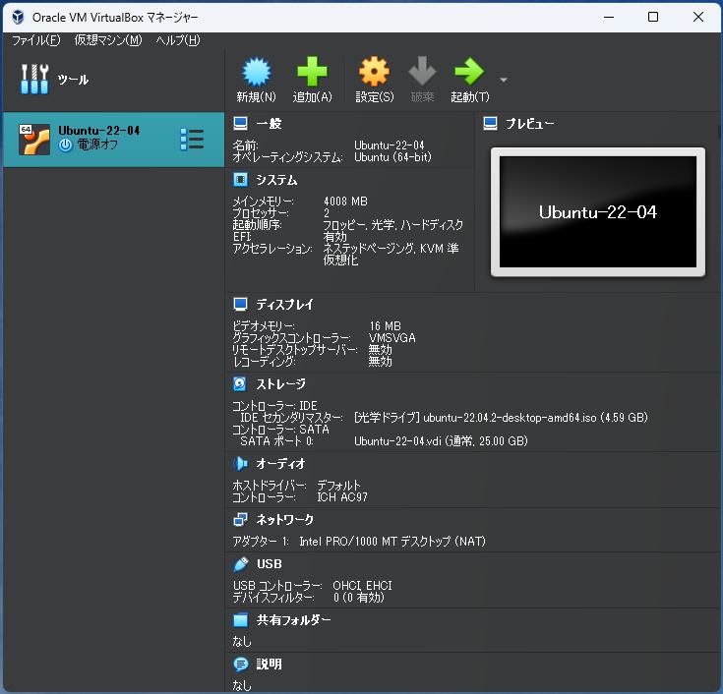The image size is (723, 694).
Task: Click the New (新規) toolbar icon
Action: [x=257, y=72]
